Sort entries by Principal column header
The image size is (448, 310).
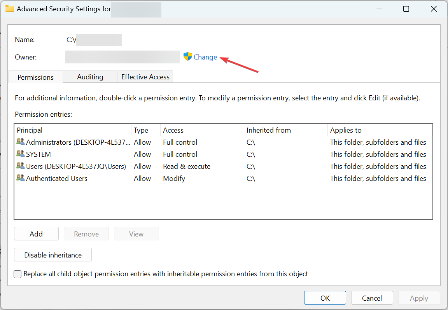tap(30, 130)
